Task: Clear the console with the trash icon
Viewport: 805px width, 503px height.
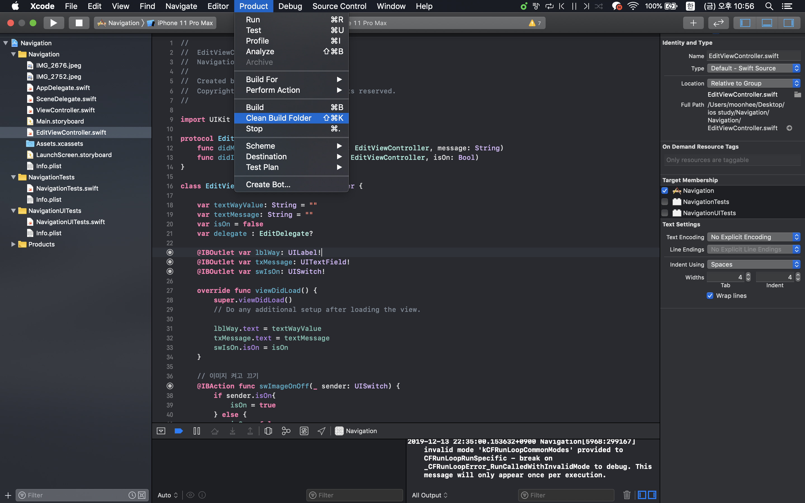Action: tap(627, 495)
